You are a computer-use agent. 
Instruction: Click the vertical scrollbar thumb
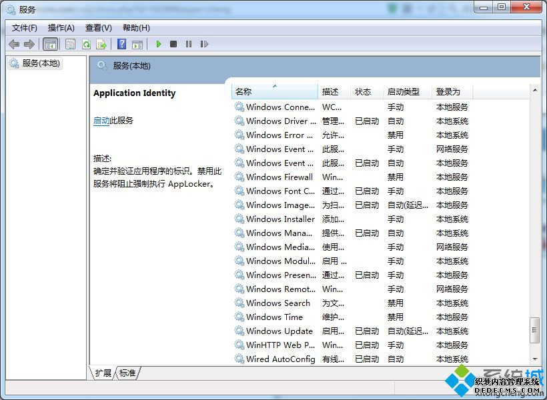(534, 331)
